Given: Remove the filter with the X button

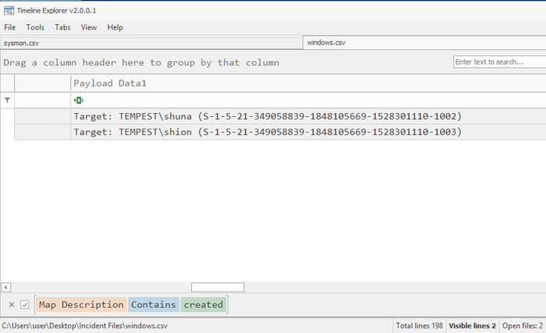Looking at the screenshot, I should 12,305.
